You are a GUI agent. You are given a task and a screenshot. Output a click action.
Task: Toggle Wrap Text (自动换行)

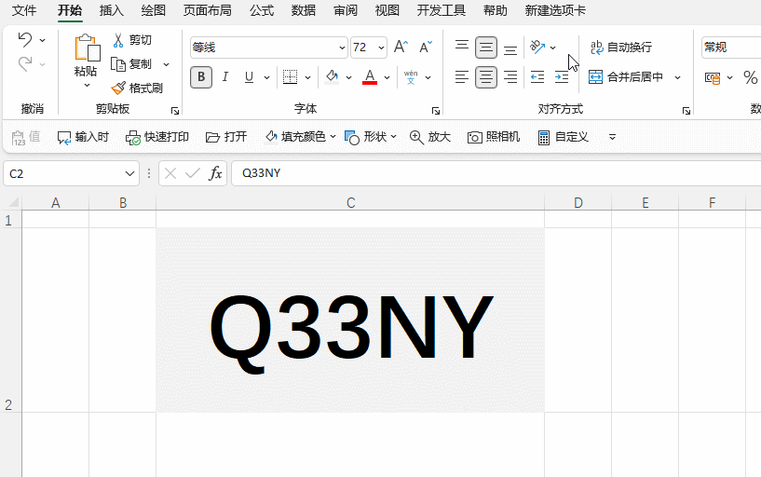coord(620,47)
